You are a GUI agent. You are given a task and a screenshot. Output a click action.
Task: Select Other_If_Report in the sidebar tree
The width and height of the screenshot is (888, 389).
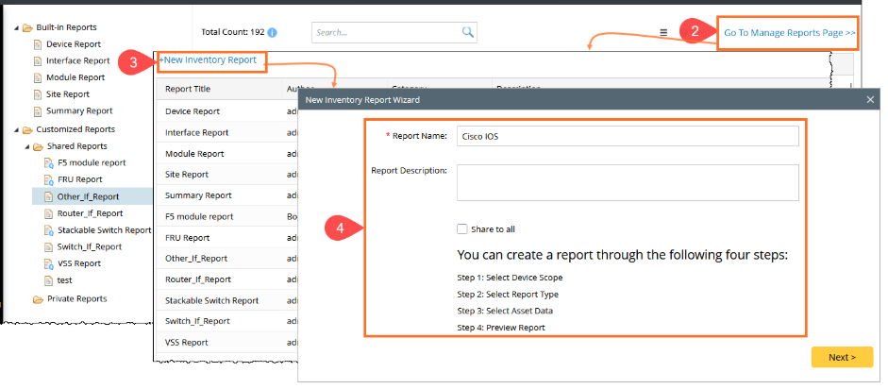88,196
